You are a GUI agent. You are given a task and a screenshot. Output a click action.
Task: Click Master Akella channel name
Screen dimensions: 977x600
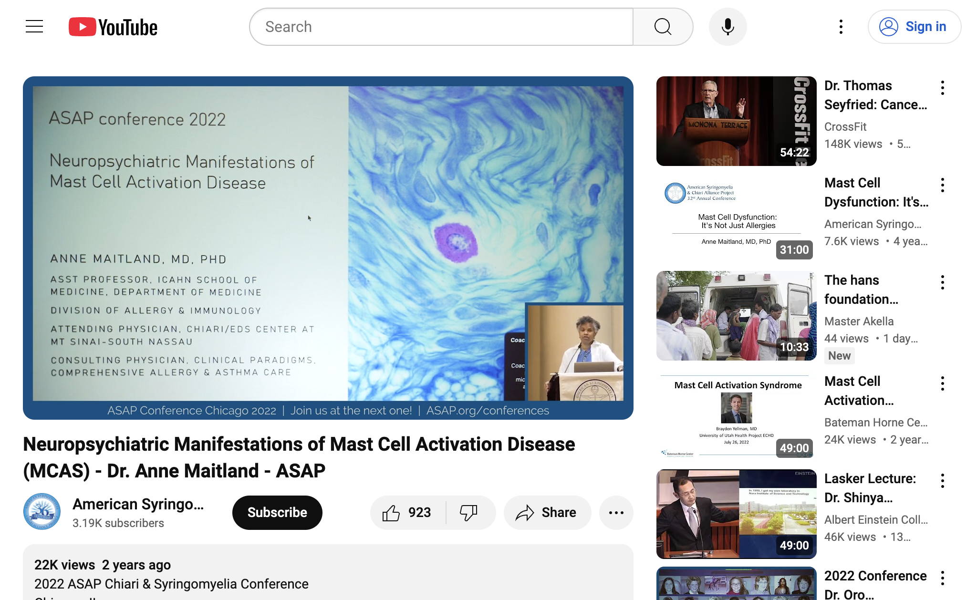[x=859, y=321]
